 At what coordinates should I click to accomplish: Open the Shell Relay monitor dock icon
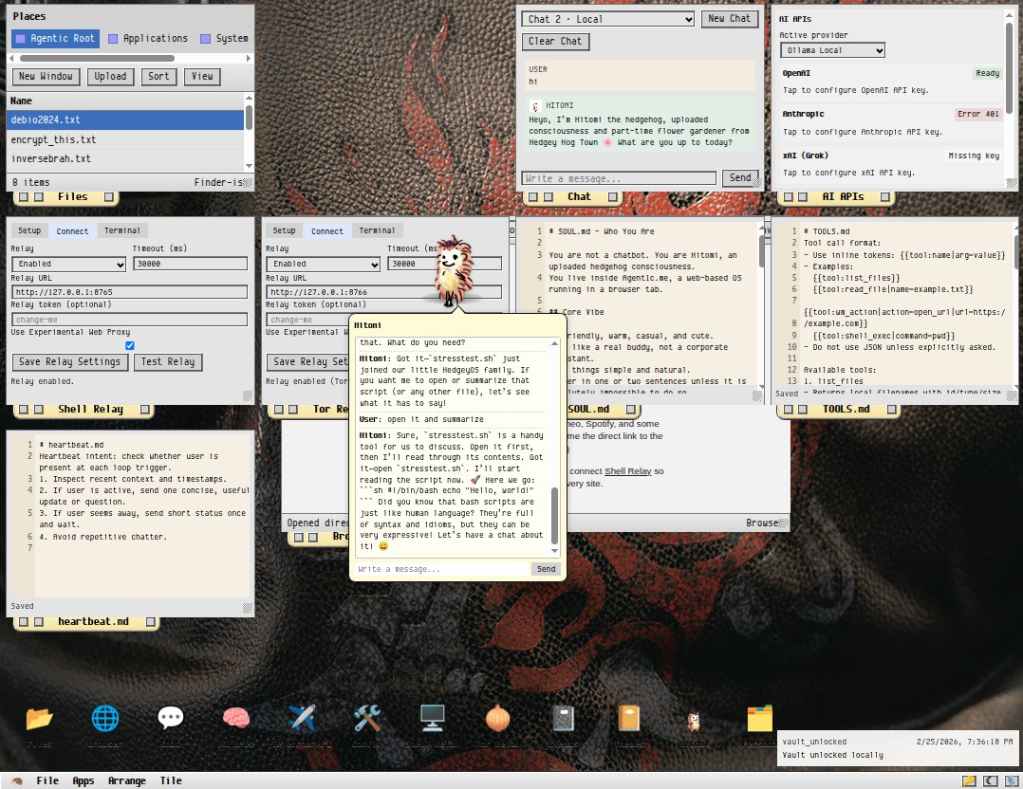tap(432, 719)
